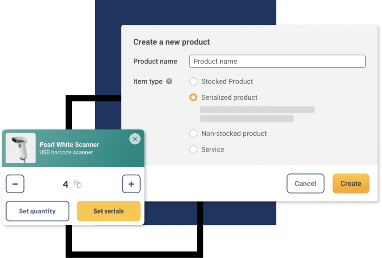Viewport: 382px width, 258px height.
Task: Click the Item type help question icon
Action: coord(169,81)
